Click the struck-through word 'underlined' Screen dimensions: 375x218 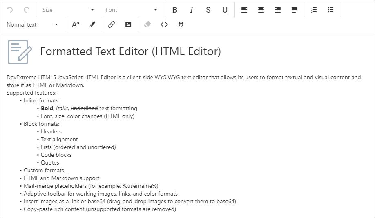pos(84,108)
